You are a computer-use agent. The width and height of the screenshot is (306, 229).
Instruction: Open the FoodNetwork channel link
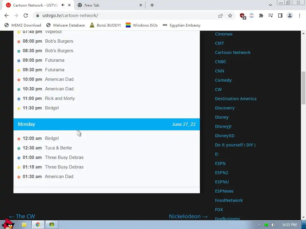click(229, 201)
